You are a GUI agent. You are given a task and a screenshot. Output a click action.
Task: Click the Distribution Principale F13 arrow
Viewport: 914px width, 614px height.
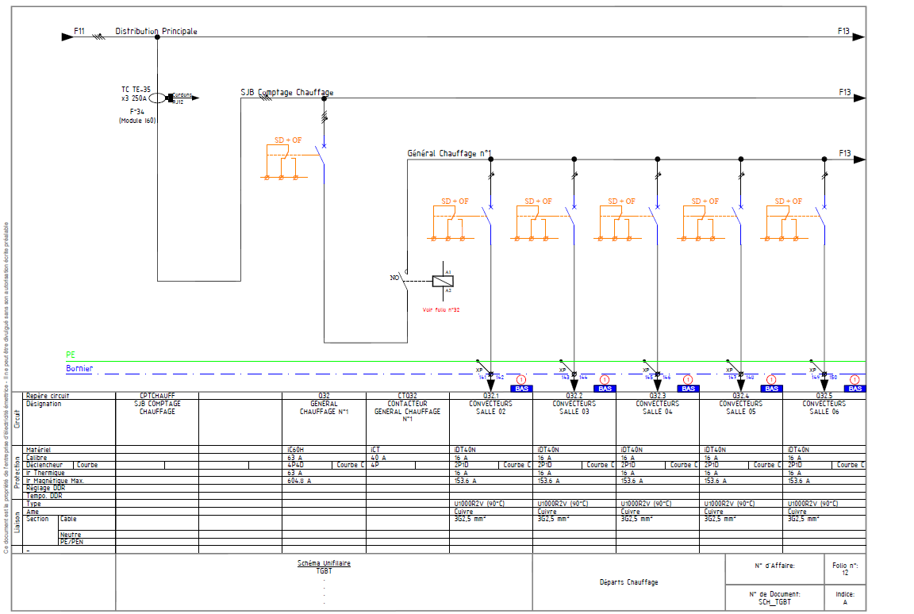click(x=858, y=36)
